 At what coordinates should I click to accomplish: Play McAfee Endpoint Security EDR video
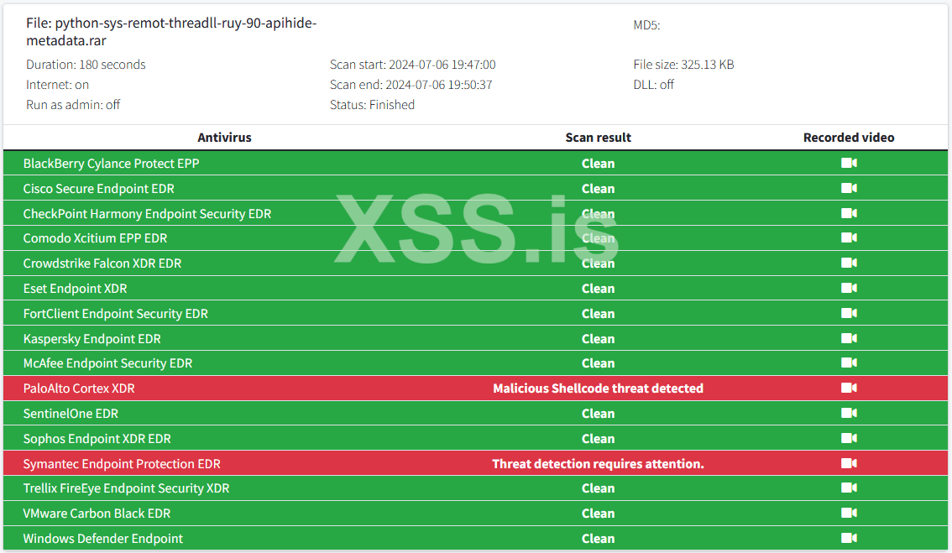pos(849,363)
